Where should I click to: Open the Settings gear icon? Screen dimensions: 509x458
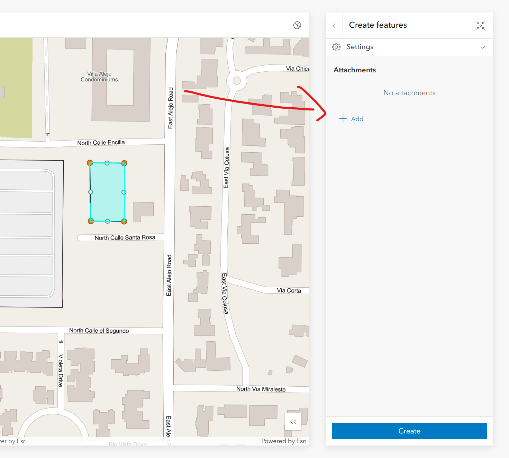(336, 47)
